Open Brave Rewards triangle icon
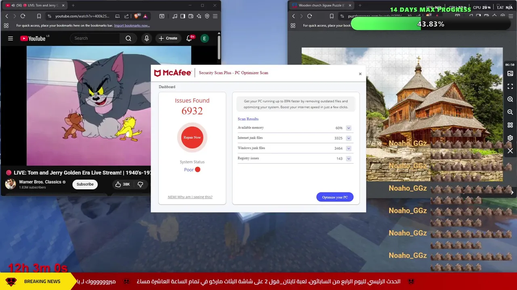 click(145, 16)
